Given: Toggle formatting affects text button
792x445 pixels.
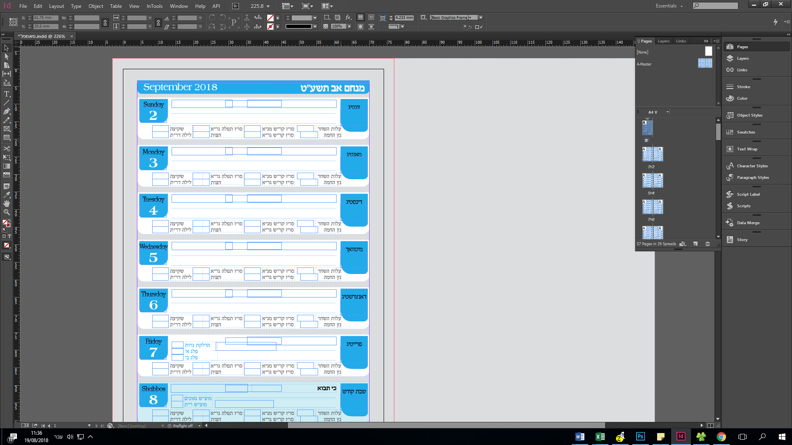Looking at the screenshot, I should (9, 237).
